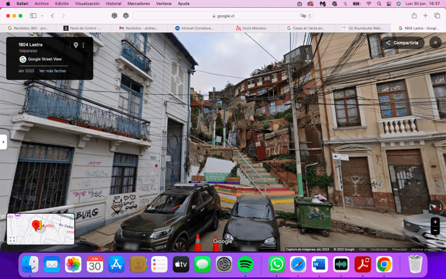Click the Safari Share icon in the toolbar
Screen dimensions: 446x279
414,16
